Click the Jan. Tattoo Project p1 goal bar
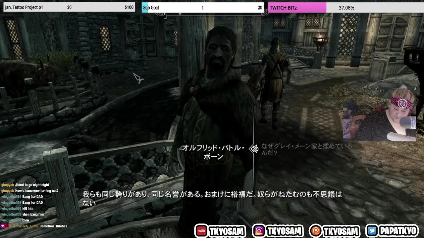The width and height of the screenshot is (424, 238). point(69,7)
